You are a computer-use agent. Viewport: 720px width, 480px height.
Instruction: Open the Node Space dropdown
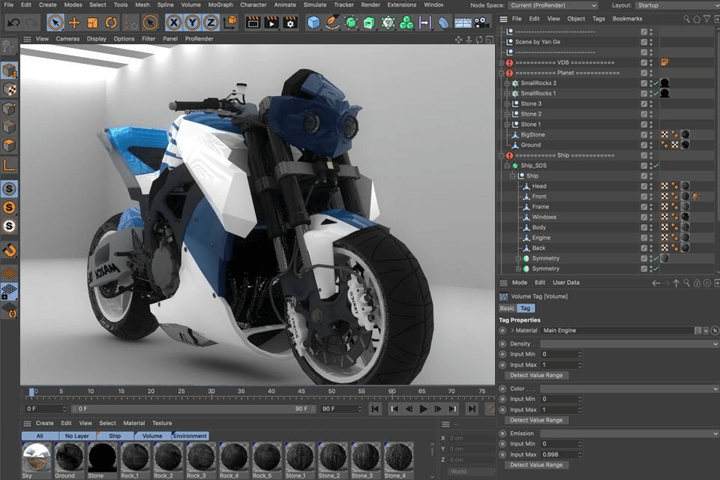click(x=553, y=5)
